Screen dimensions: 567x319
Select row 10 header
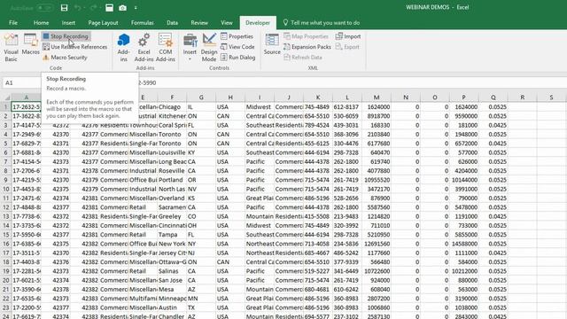[x=6, y=189]
